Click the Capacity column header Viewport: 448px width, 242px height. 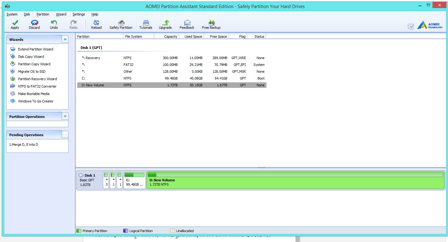[x=166, y=37]
